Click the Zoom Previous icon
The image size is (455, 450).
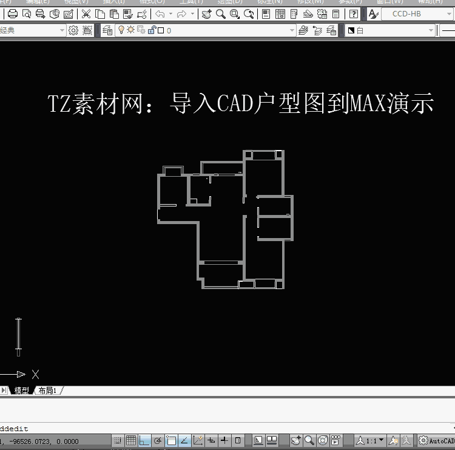[249, 13]
